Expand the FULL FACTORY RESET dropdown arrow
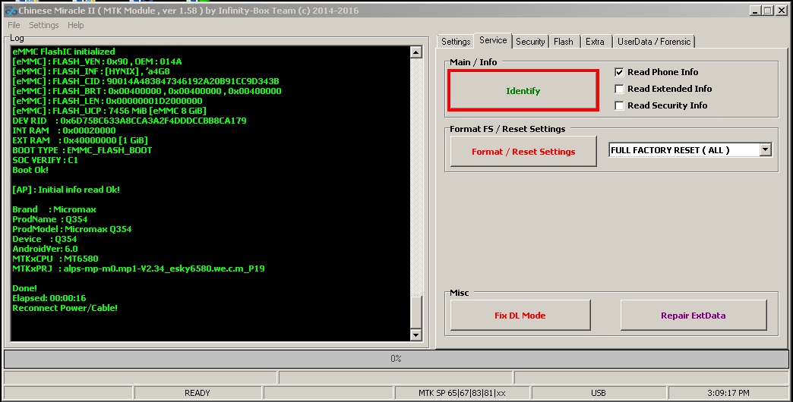 [765, 150]
